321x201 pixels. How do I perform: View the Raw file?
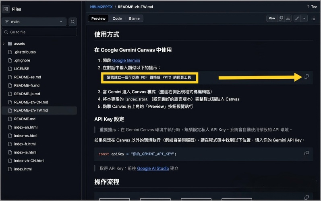(x=272, y=18)
